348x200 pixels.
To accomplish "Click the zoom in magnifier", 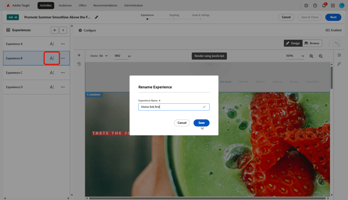I will pos(311,56).
